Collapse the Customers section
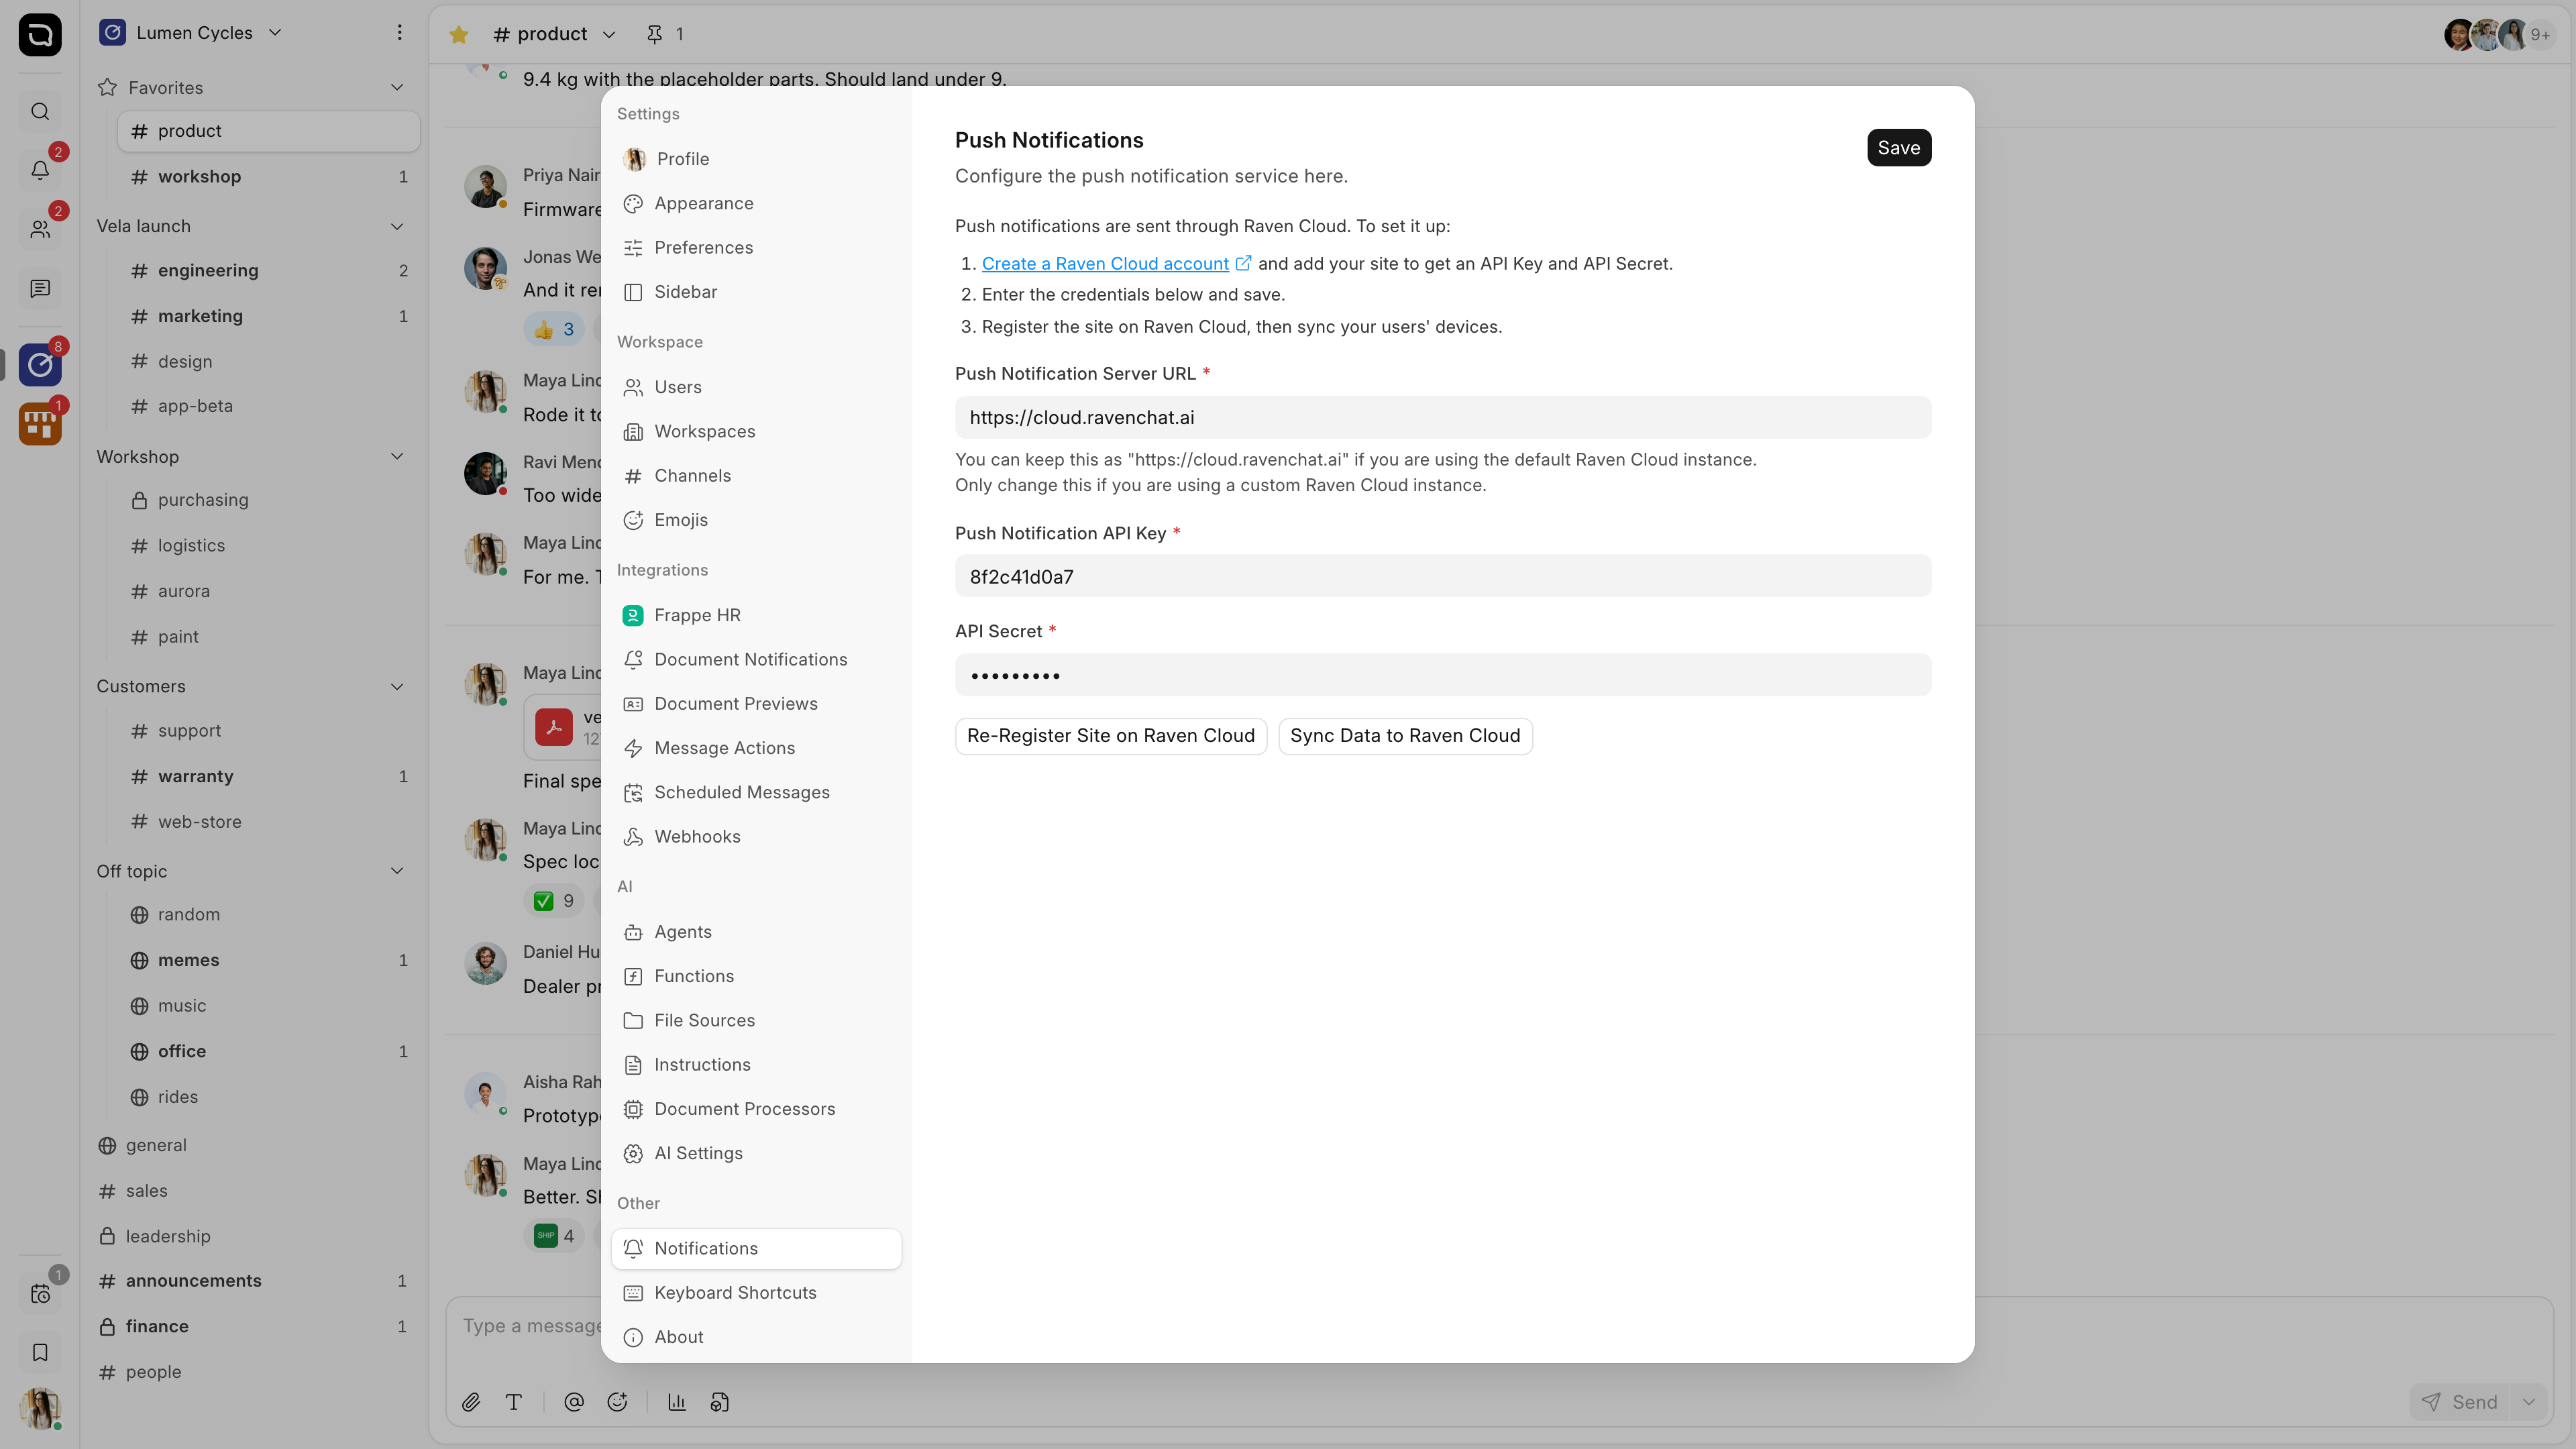 coord(397,687)
